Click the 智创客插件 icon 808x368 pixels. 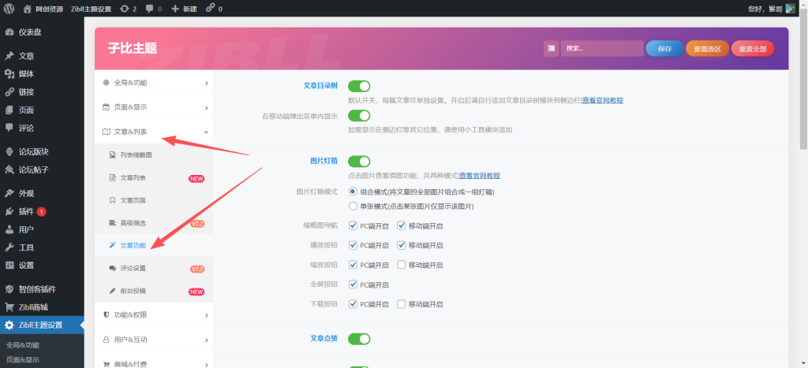coord(9,289)
